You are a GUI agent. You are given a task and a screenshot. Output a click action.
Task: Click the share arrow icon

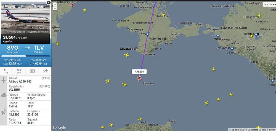click(45, 71)
